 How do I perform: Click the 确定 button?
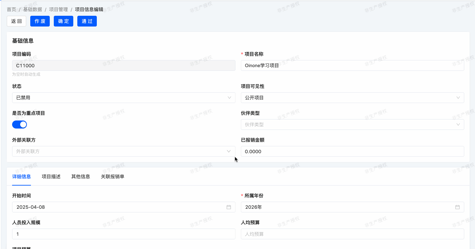pyautogui.click(x=64, y=21)
